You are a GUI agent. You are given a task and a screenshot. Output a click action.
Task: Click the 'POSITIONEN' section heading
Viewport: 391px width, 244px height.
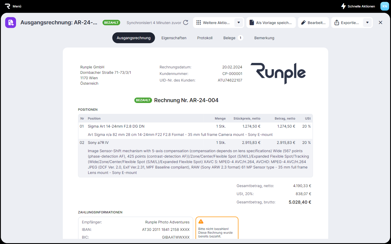click(x=88, y=110)
